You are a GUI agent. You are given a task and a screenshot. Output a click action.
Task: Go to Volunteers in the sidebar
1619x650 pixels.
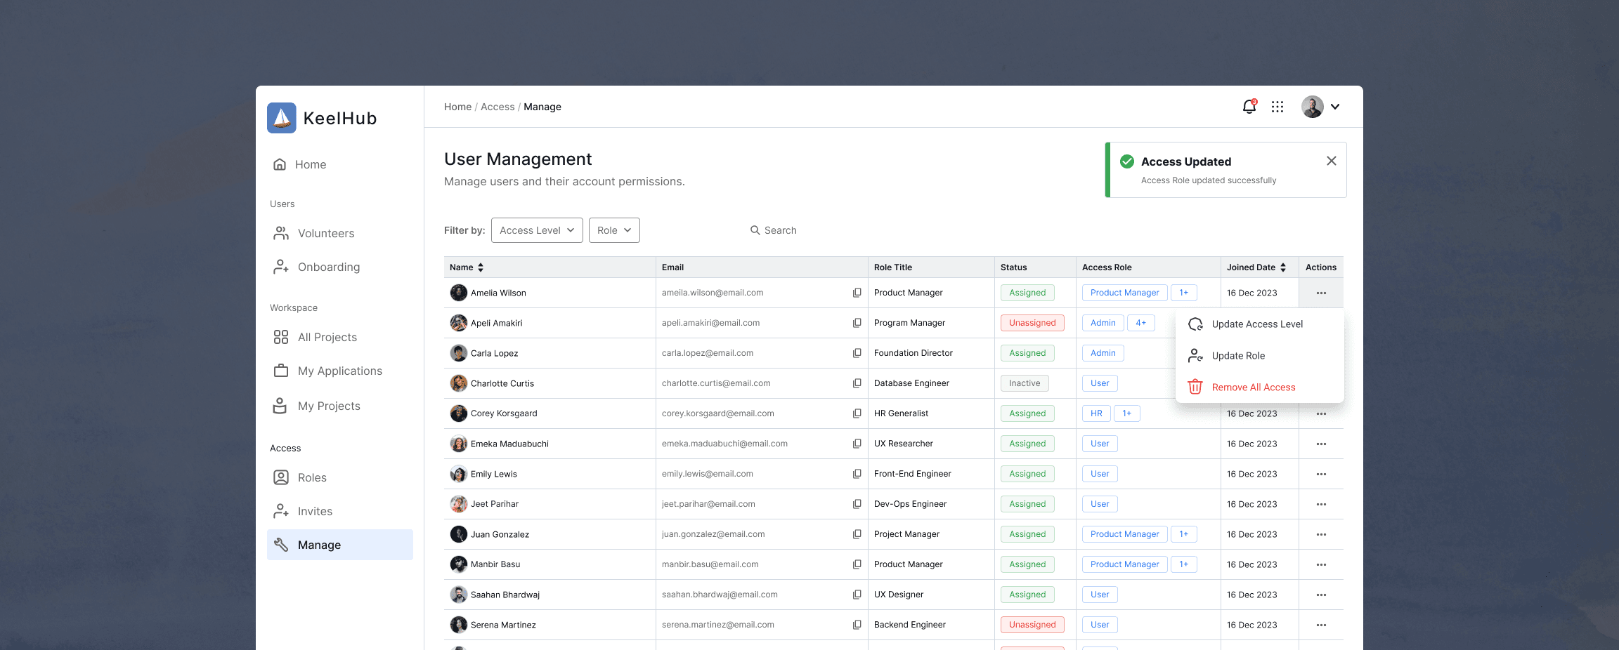coord(325,233)
